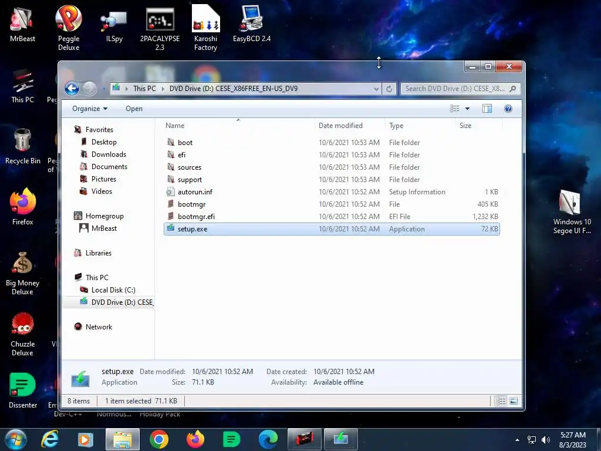
Task: Select the autorun.inf file
Action: coord(332,192)
